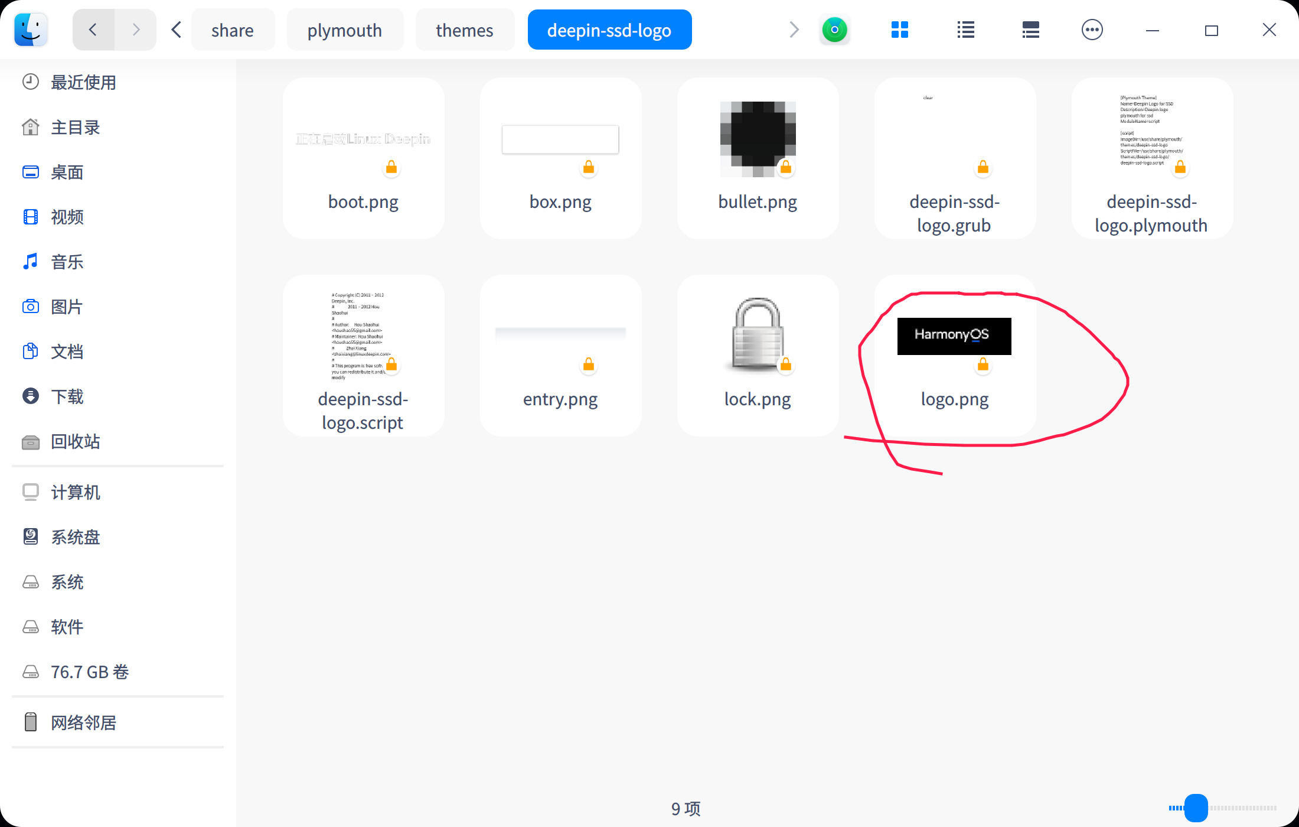Go back with the back arrow button
The height and width of the screenshot is (827, 1299).
tap(93, 30)
